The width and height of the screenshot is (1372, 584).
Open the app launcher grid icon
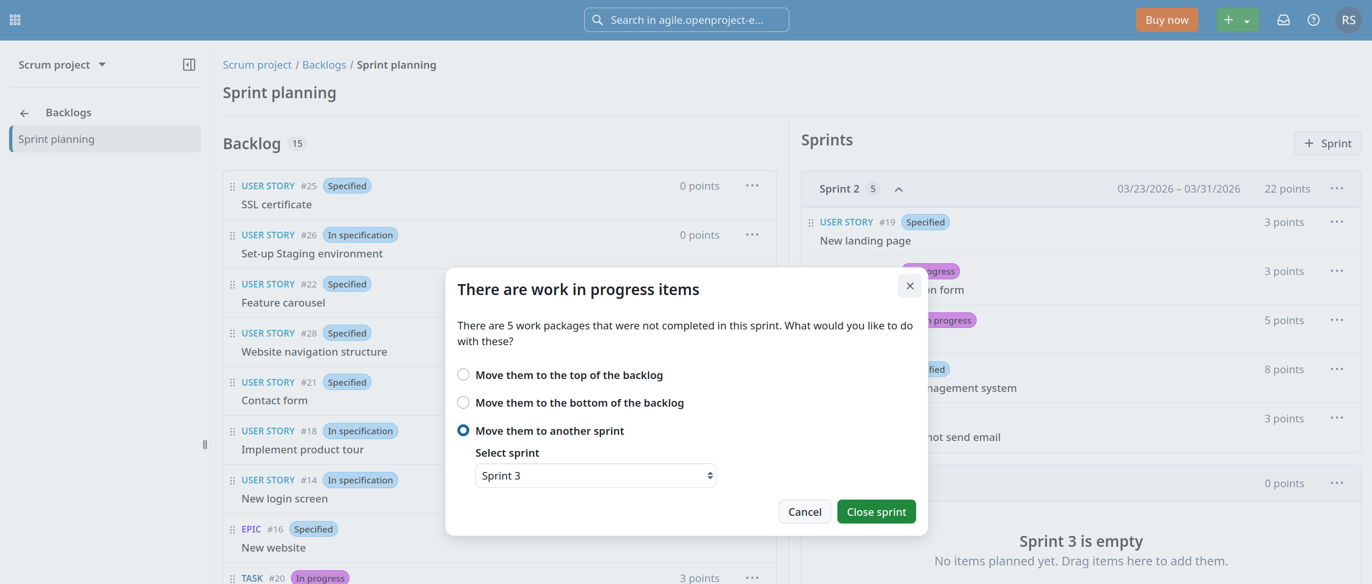pos(15,20)
